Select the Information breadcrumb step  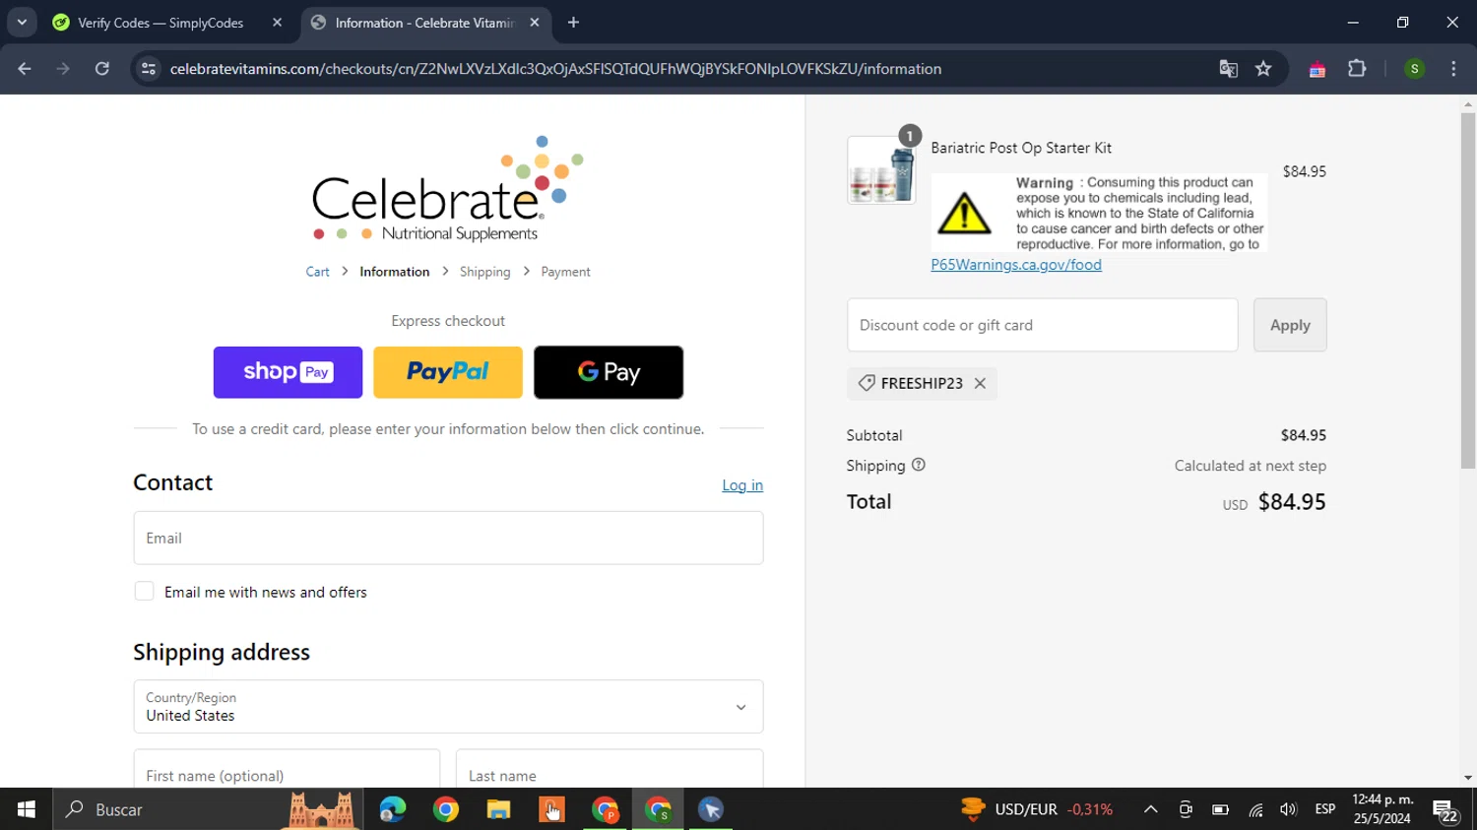pos(394,272)
